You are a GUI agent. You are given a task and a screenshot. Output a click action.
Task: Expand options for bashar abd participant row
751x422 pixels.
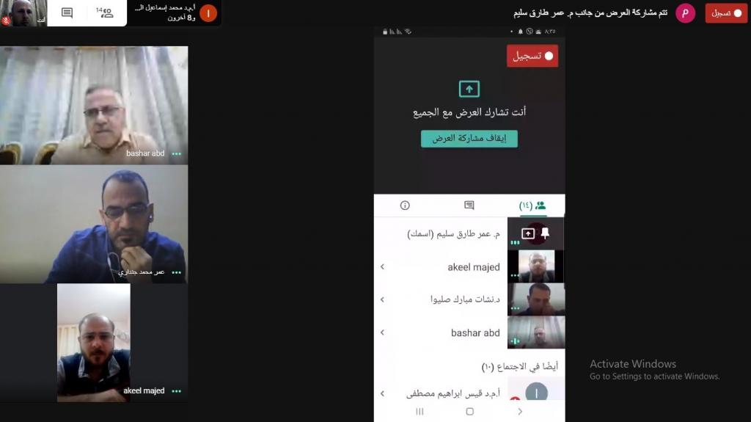pos(382,332)
